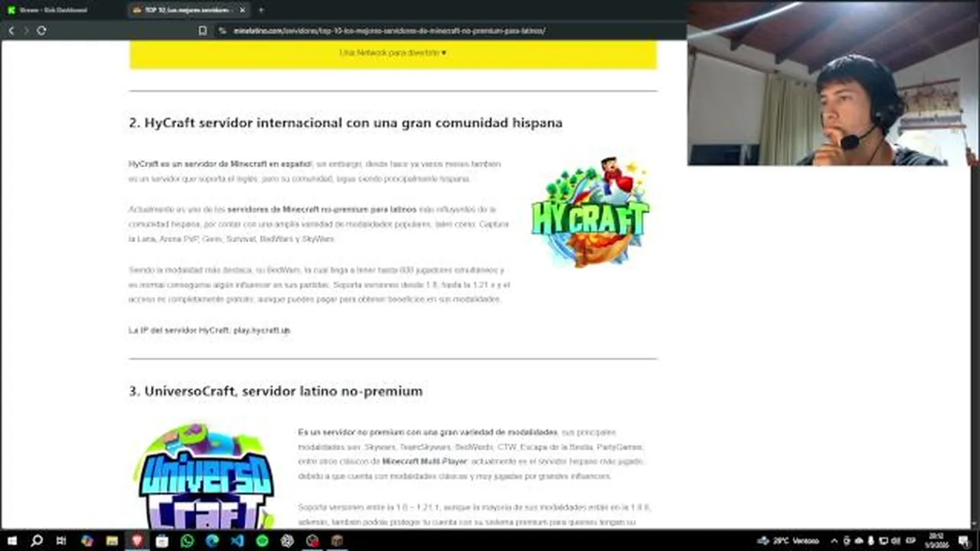The image size is (980, 551).
Task: Click bold text 'servidores de Minecraft no-premium para latinos'
Action: coord(322,209)
